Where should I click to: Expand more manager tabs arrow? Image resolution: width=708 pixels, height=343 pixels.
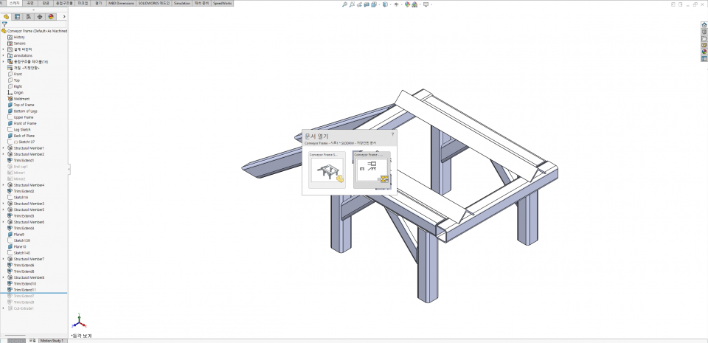[64, 17]
